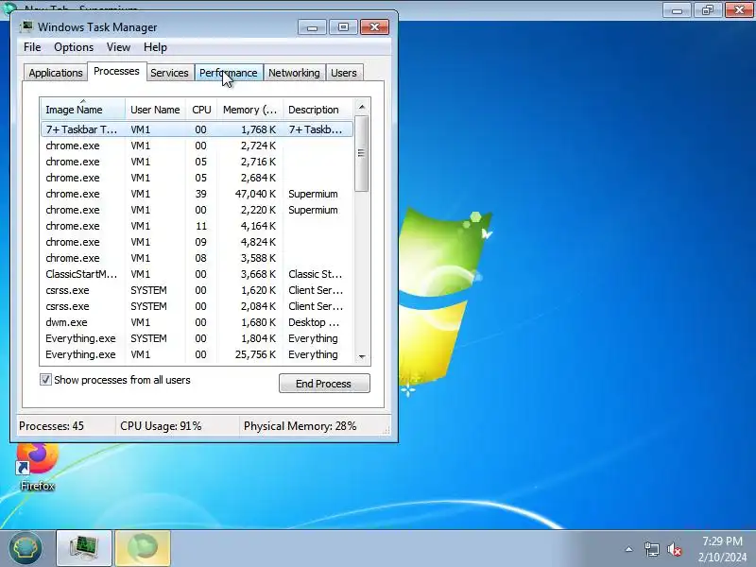Viewport: 756px width, 567px height.
Task: Show hidden tray icons arrow
Action: point(628,549)
